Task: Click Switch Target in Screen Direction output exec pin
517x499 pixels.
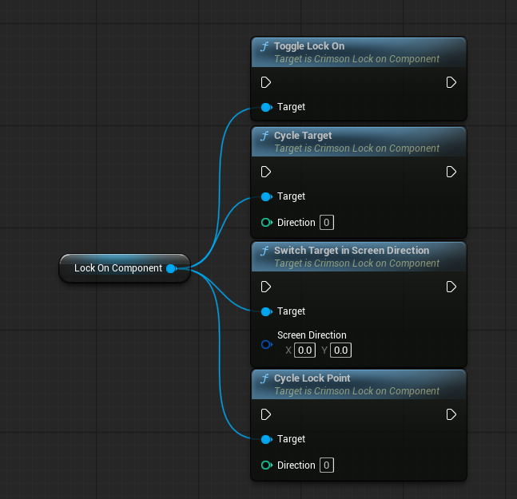Action: 451,287
